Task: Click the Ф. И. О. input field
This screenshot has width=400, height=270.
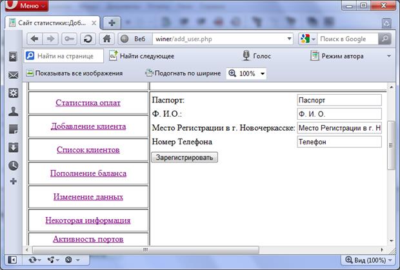Action: point(339,114)
